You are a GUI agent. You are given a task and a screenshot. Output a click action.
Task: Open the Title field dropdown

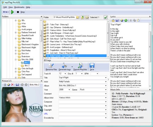pos(106,78)
